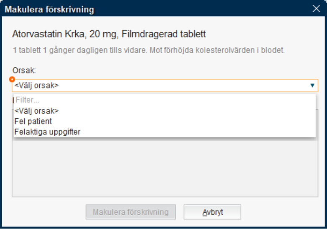The width and height of the screenshot is (327, 229).
Task: Focus the Filter search field
Action: (x=163, y=100)
